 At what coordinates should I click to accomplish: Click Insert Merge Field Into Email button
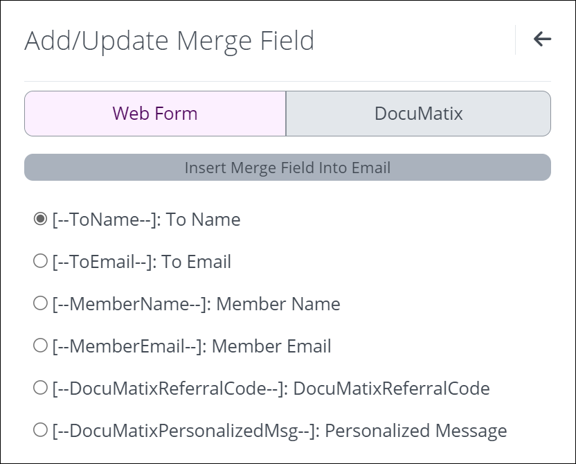tap(287, 168)
